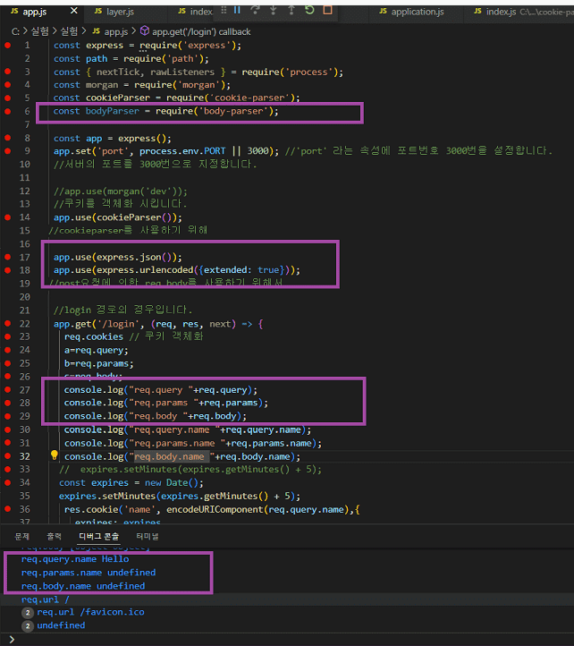
Task: Click the JS file icon in the breadcrumb
Action: coord(96,31)
